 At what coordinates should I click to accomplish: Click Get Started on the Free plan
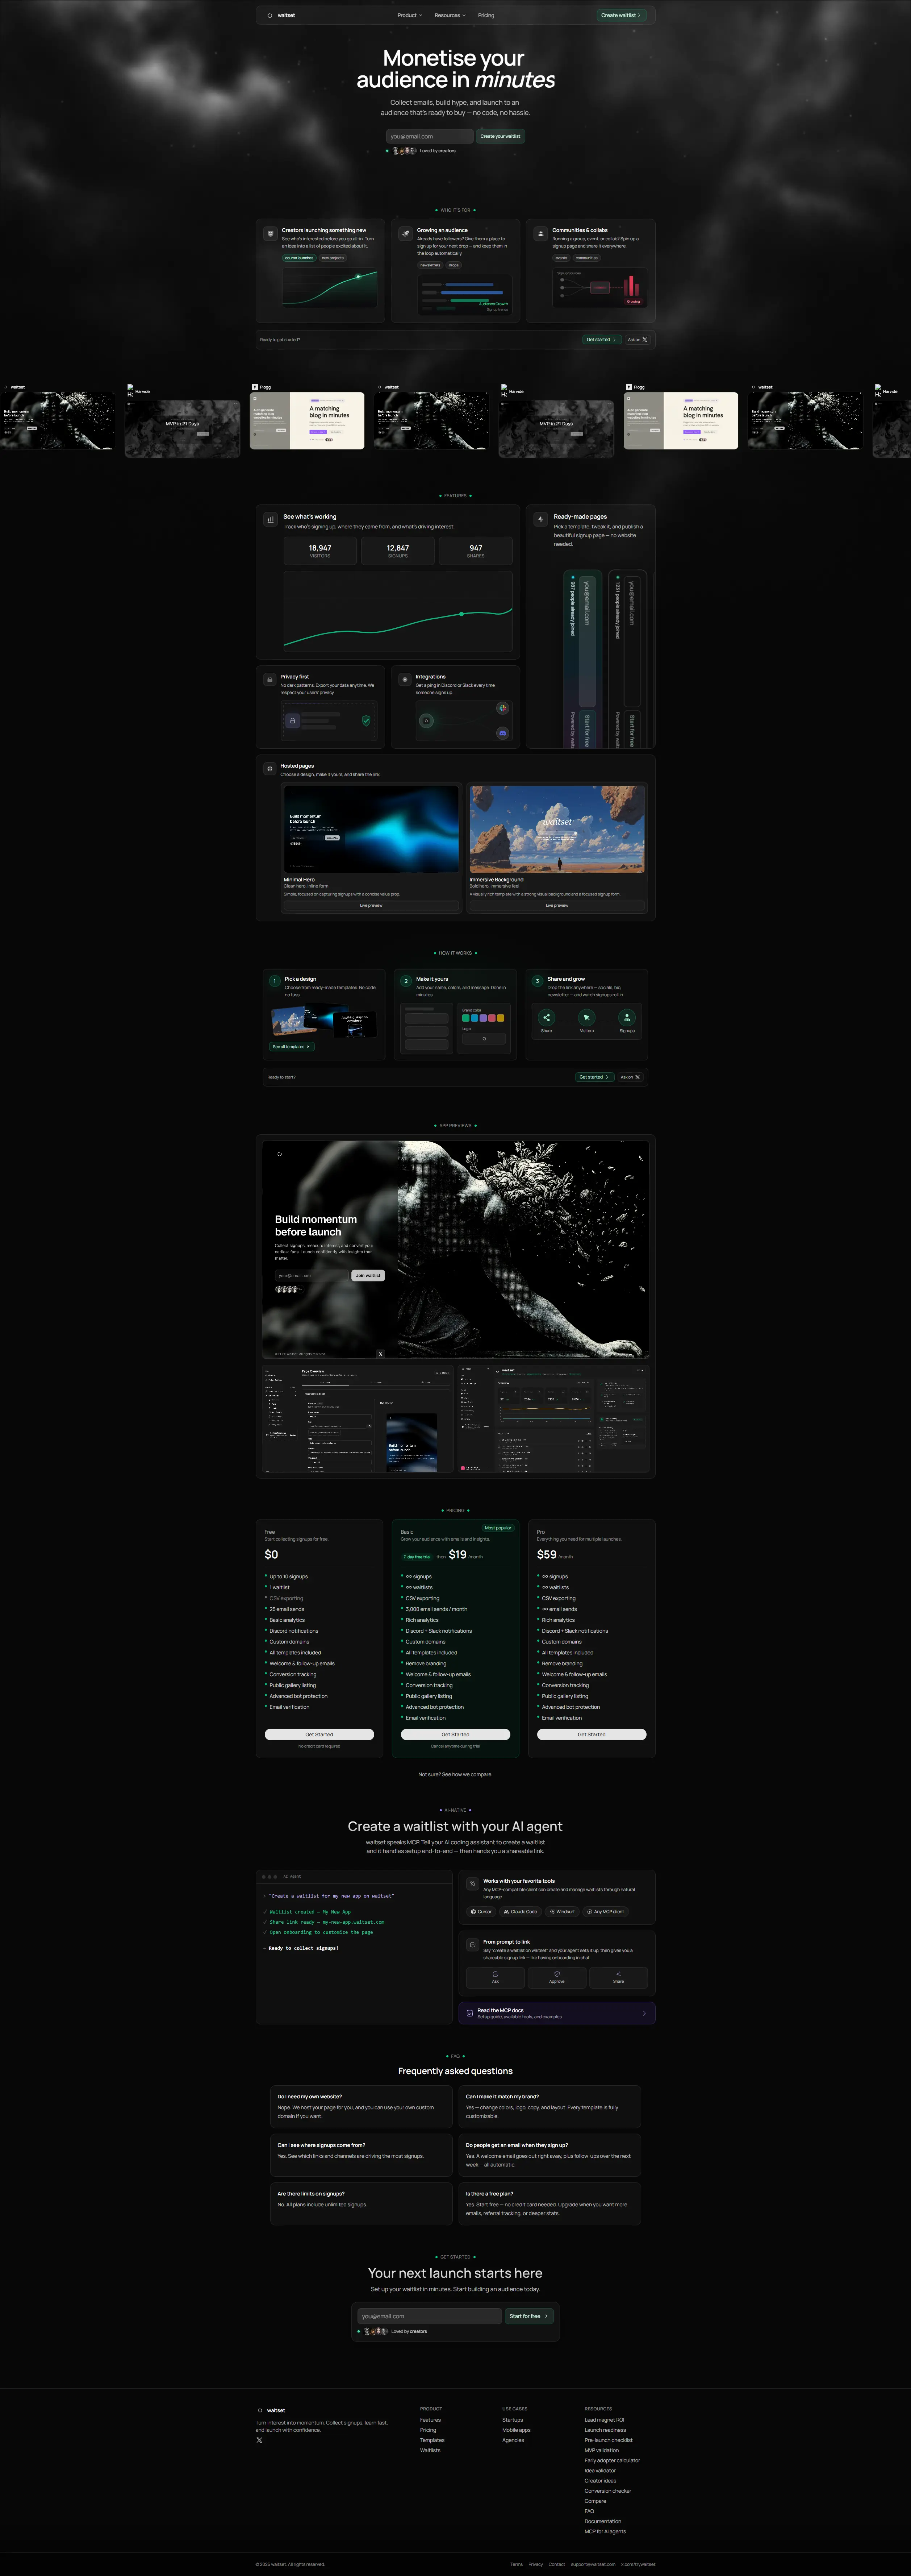tap(319, 1734)
